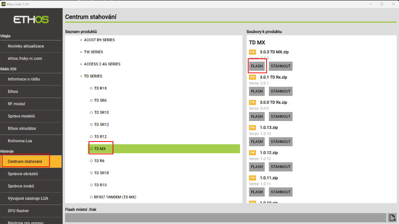Click the Ethos Suite title bar icon
399x224 pixels.
pyautogui.click(x=4, y=4)
